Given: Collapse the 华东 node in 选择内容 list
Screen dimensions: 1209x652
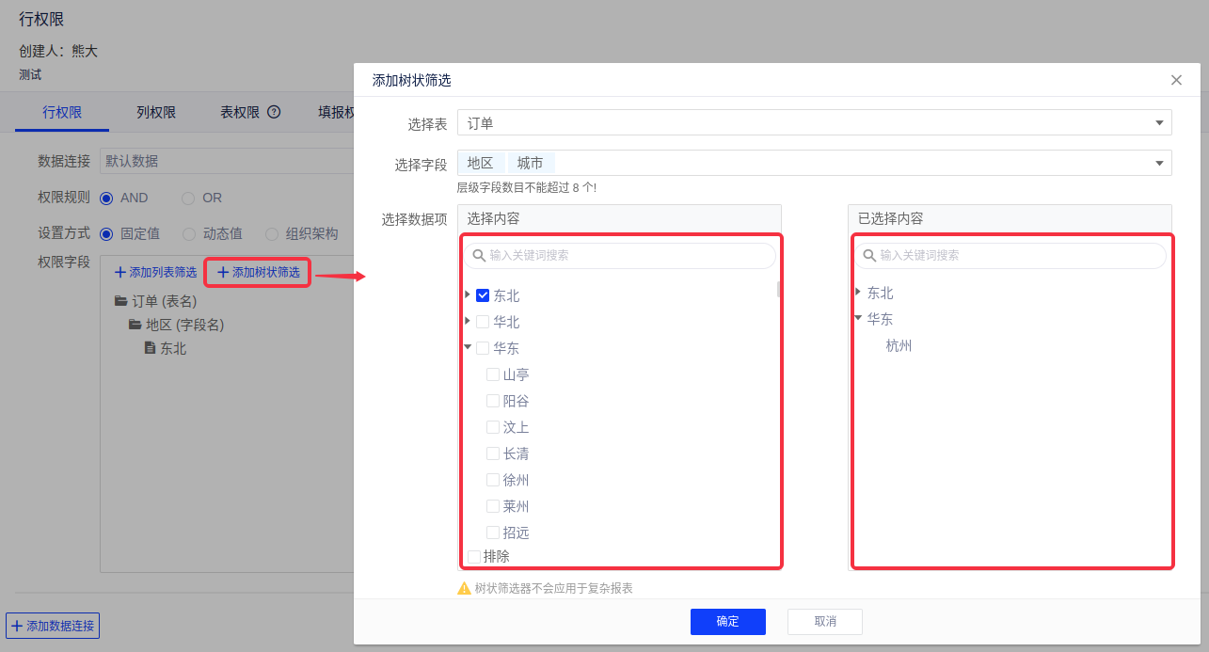Looking at the screenshot, I should pyautogui.click(x=468, y=347).
